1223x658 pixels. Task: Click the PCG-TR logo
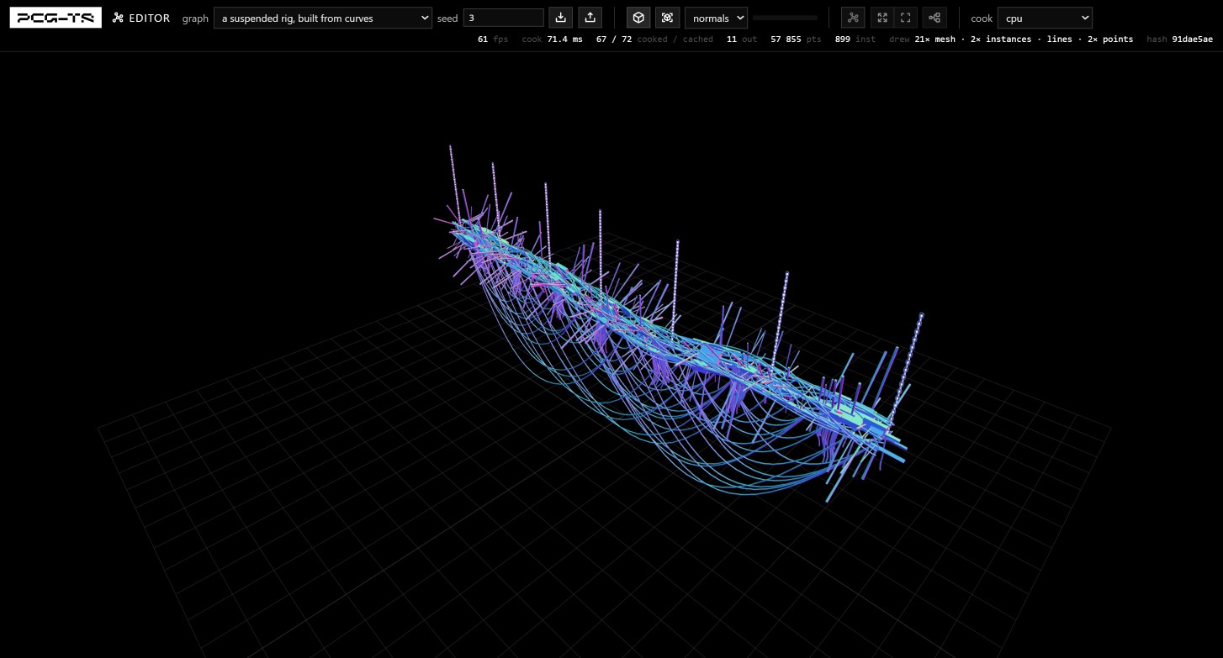[56, 18]
